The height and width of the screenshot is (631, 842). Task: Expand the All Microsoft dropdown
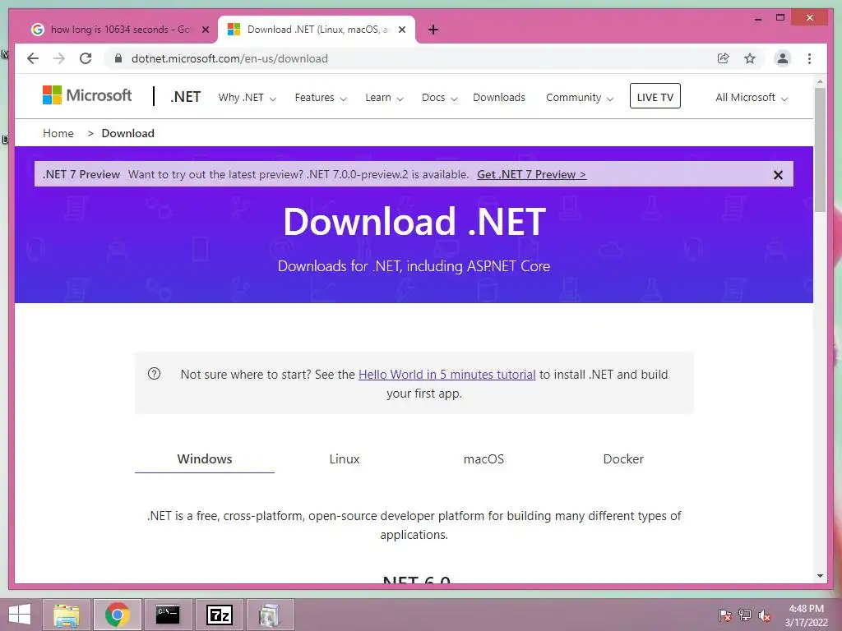coord(752,98)
